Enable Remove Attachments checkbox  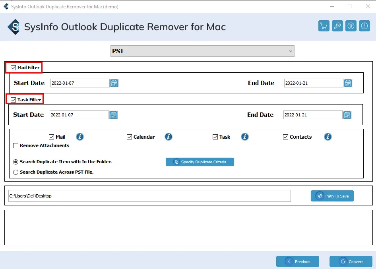click(x=16, y=145)
